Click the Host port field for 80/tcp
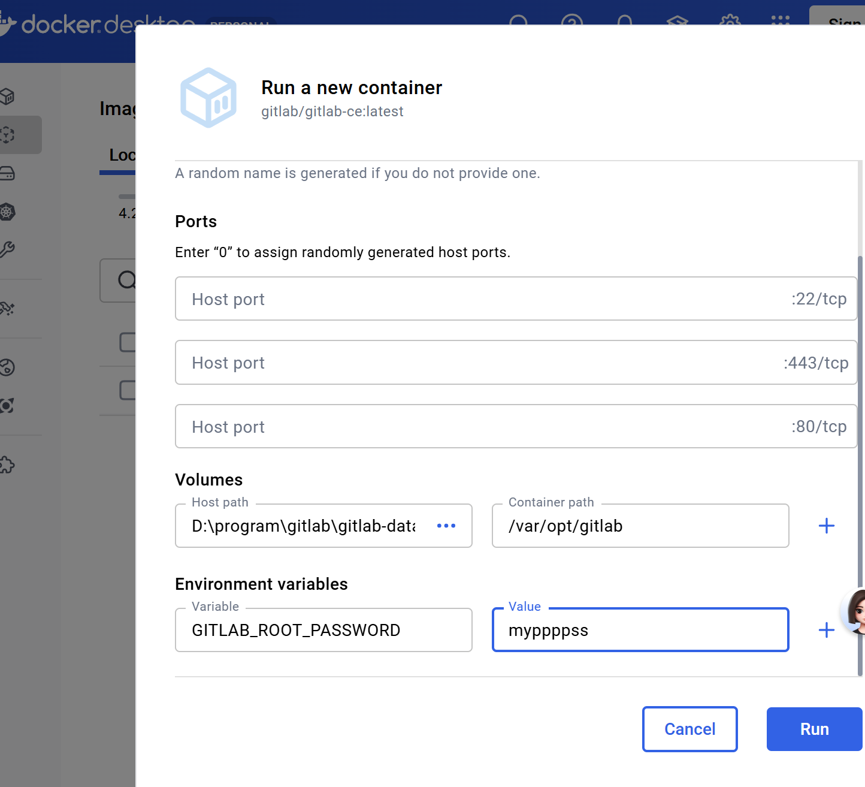This screenshot has width=865, height=787. click(516, 426)
